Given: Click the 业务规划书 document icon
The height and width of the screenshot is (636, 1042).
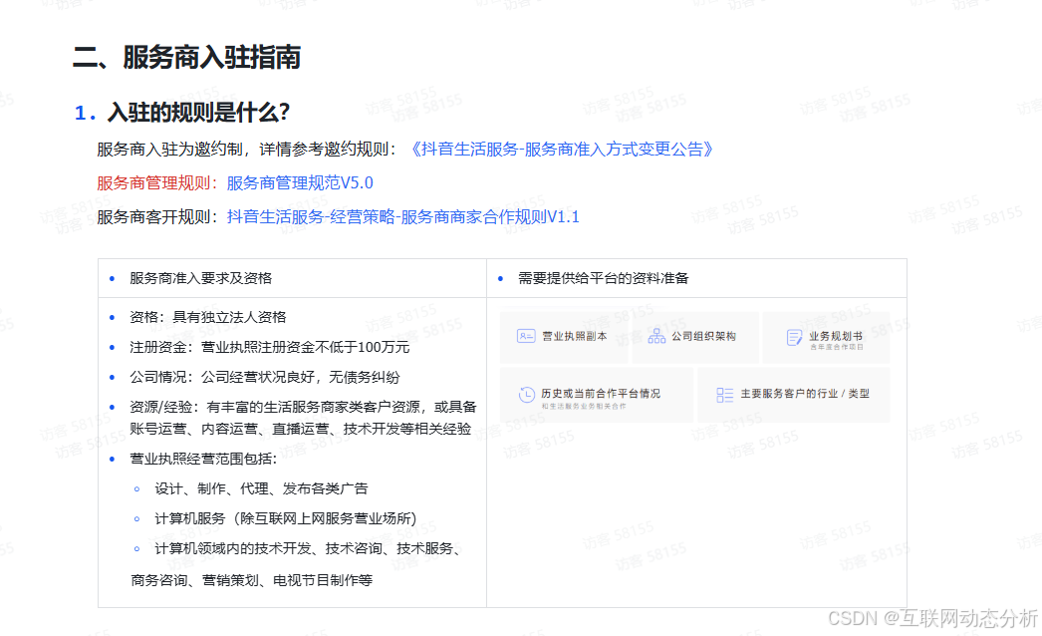Looking at the screenshot, I should pyautogui.click(x=794, y=338).
